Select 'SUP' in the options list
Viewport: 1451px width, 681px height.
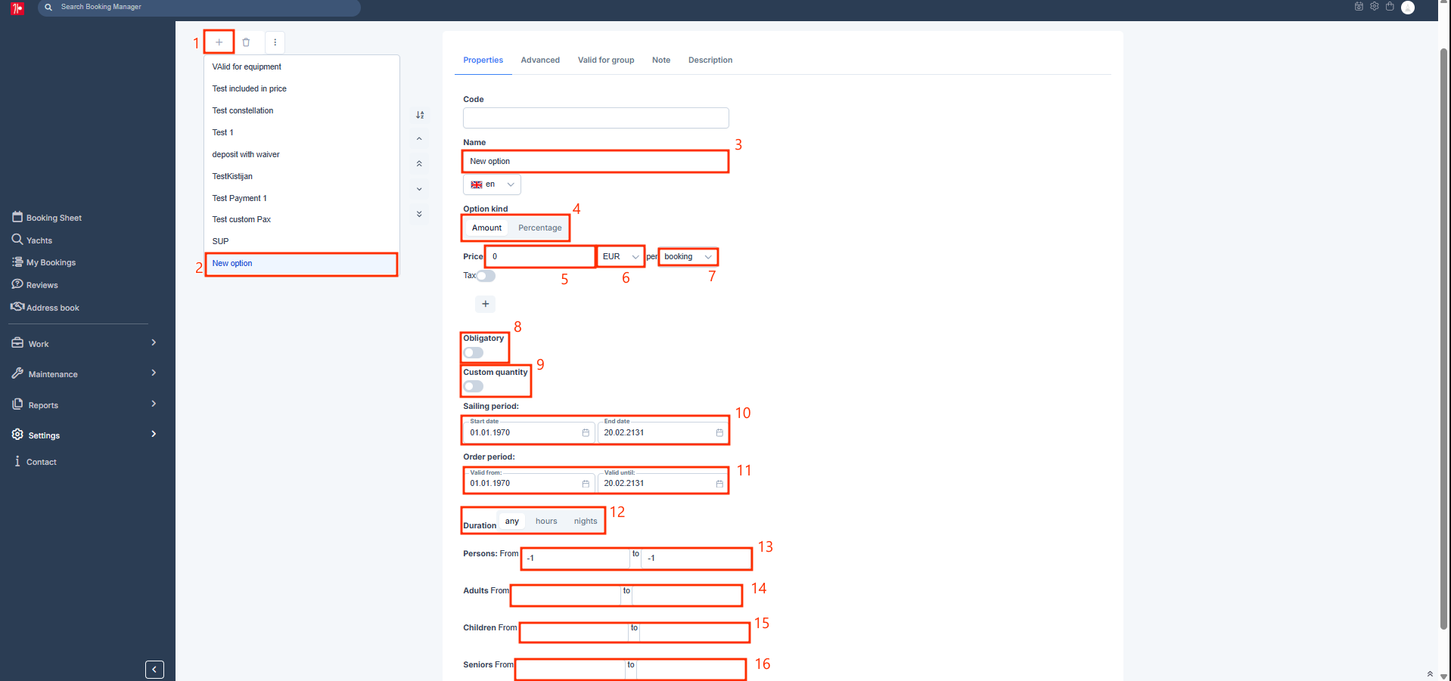click(301, 241)
